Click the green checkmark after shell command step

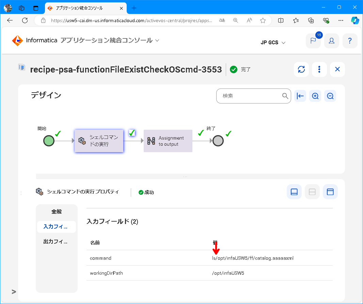tap(132, 133)
